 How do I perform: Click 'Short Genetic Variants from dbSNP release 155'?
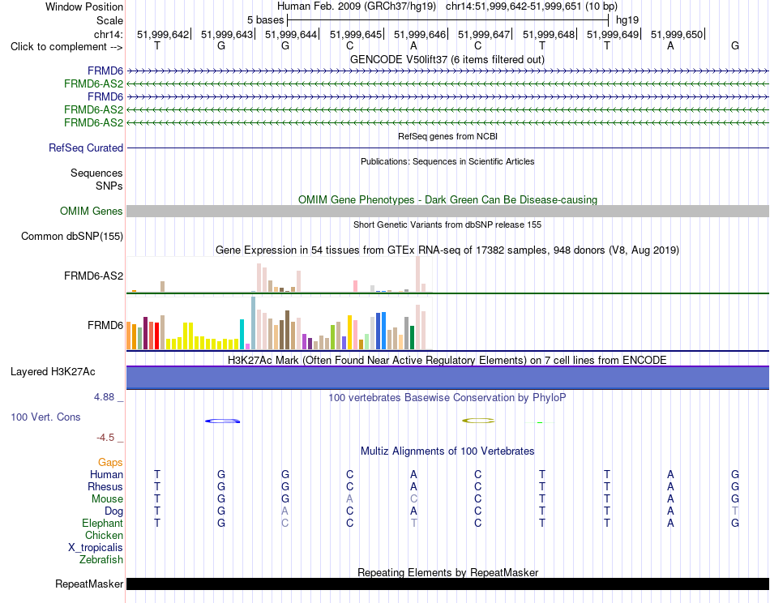[x=447, y=225]
